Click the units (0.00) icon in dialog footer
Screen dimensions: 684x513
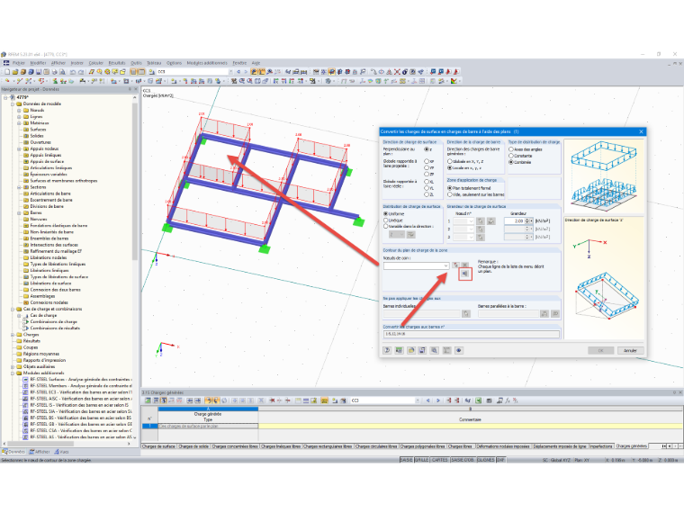399,350
